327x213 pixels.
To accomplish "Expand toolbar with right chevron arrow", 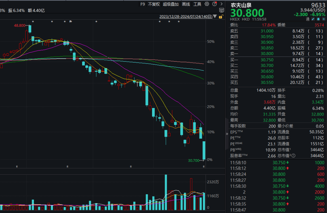I will point(221,4).
